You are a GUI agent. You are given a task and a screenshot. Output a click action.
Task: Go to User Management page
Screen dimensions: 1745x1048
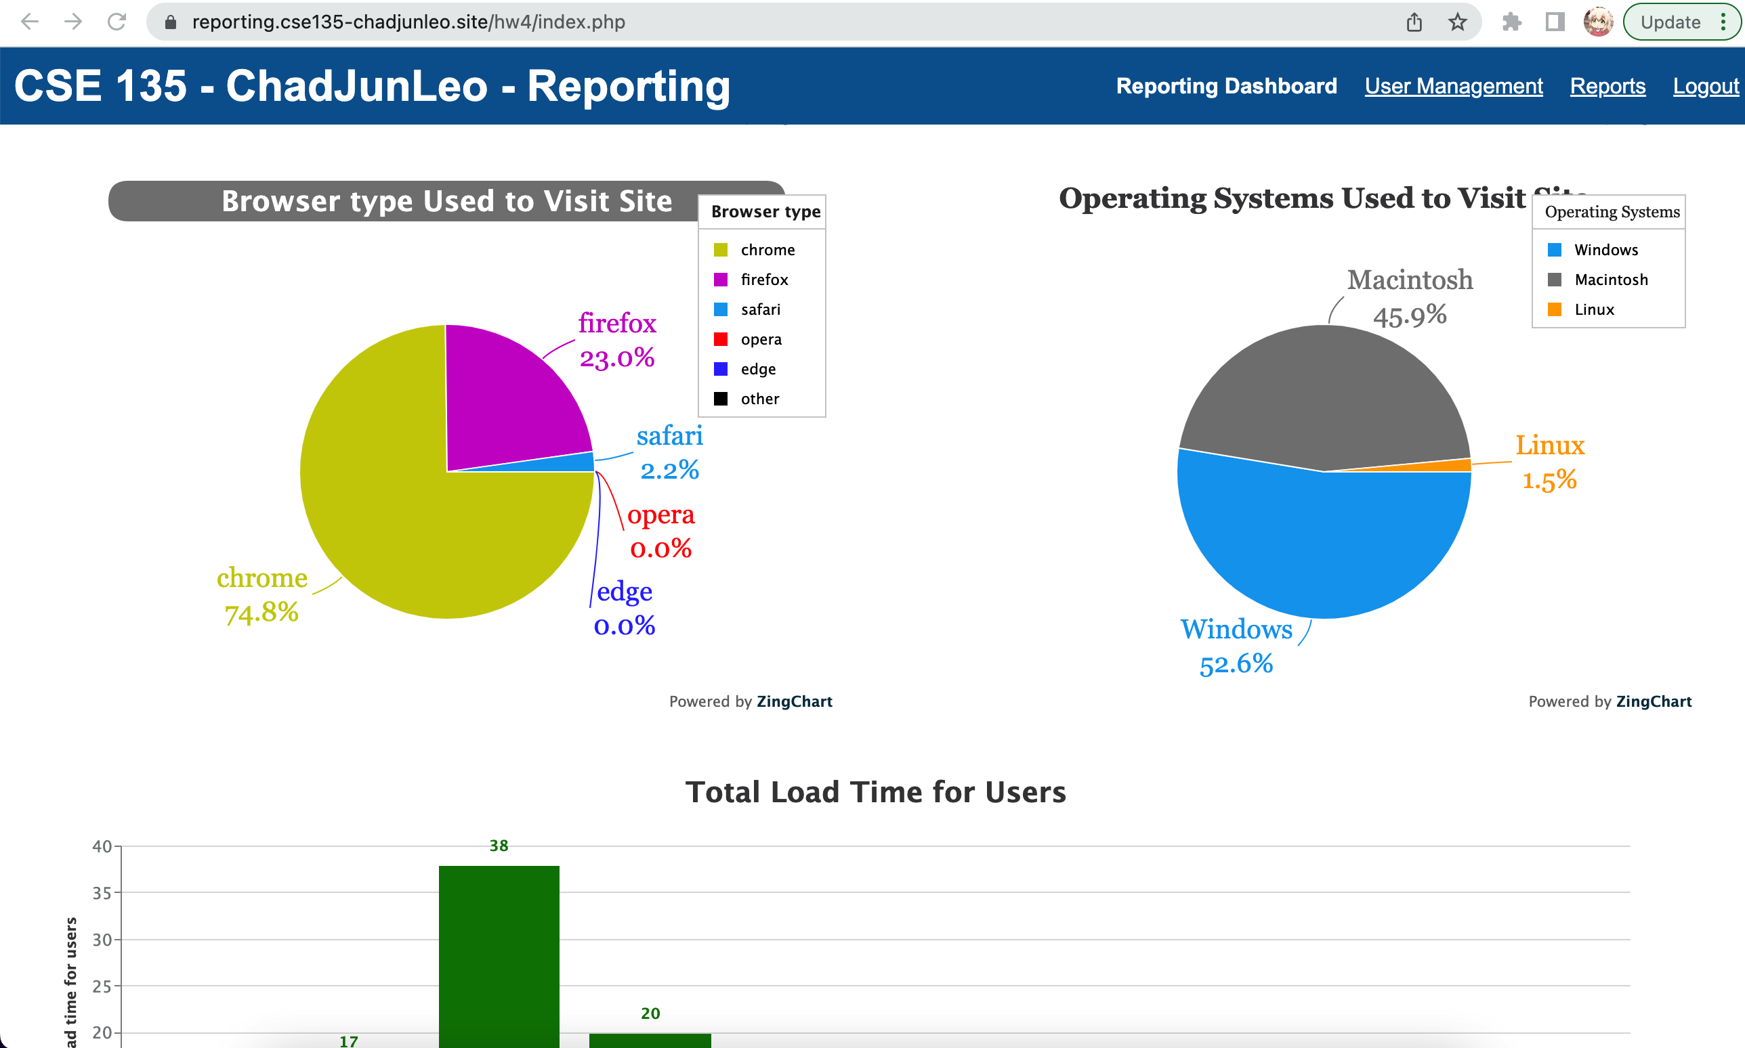[1453, 86]
